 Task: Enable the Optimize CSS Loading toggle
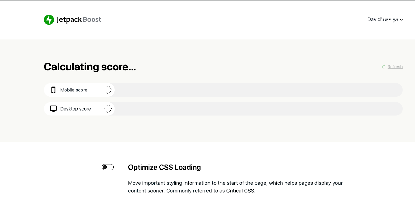108,167
